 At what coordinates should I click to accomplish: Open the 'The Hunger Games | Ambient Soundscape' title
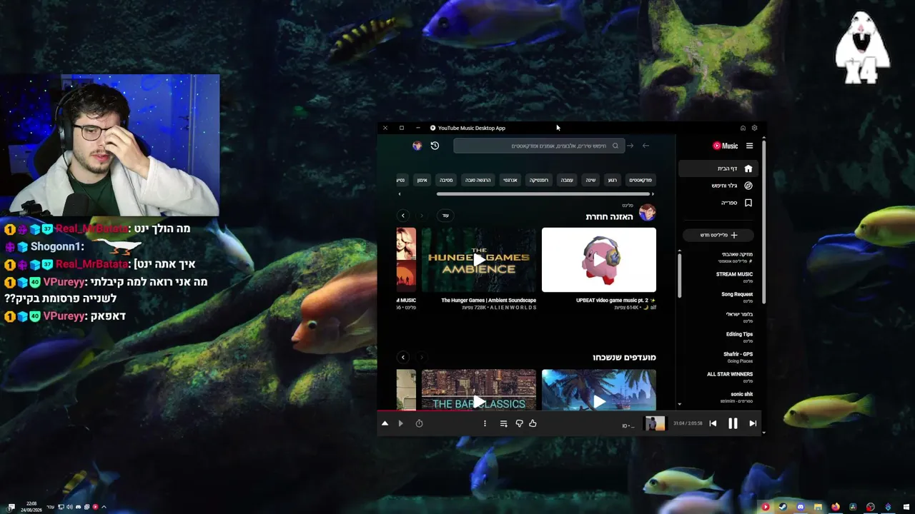(489, 301)
